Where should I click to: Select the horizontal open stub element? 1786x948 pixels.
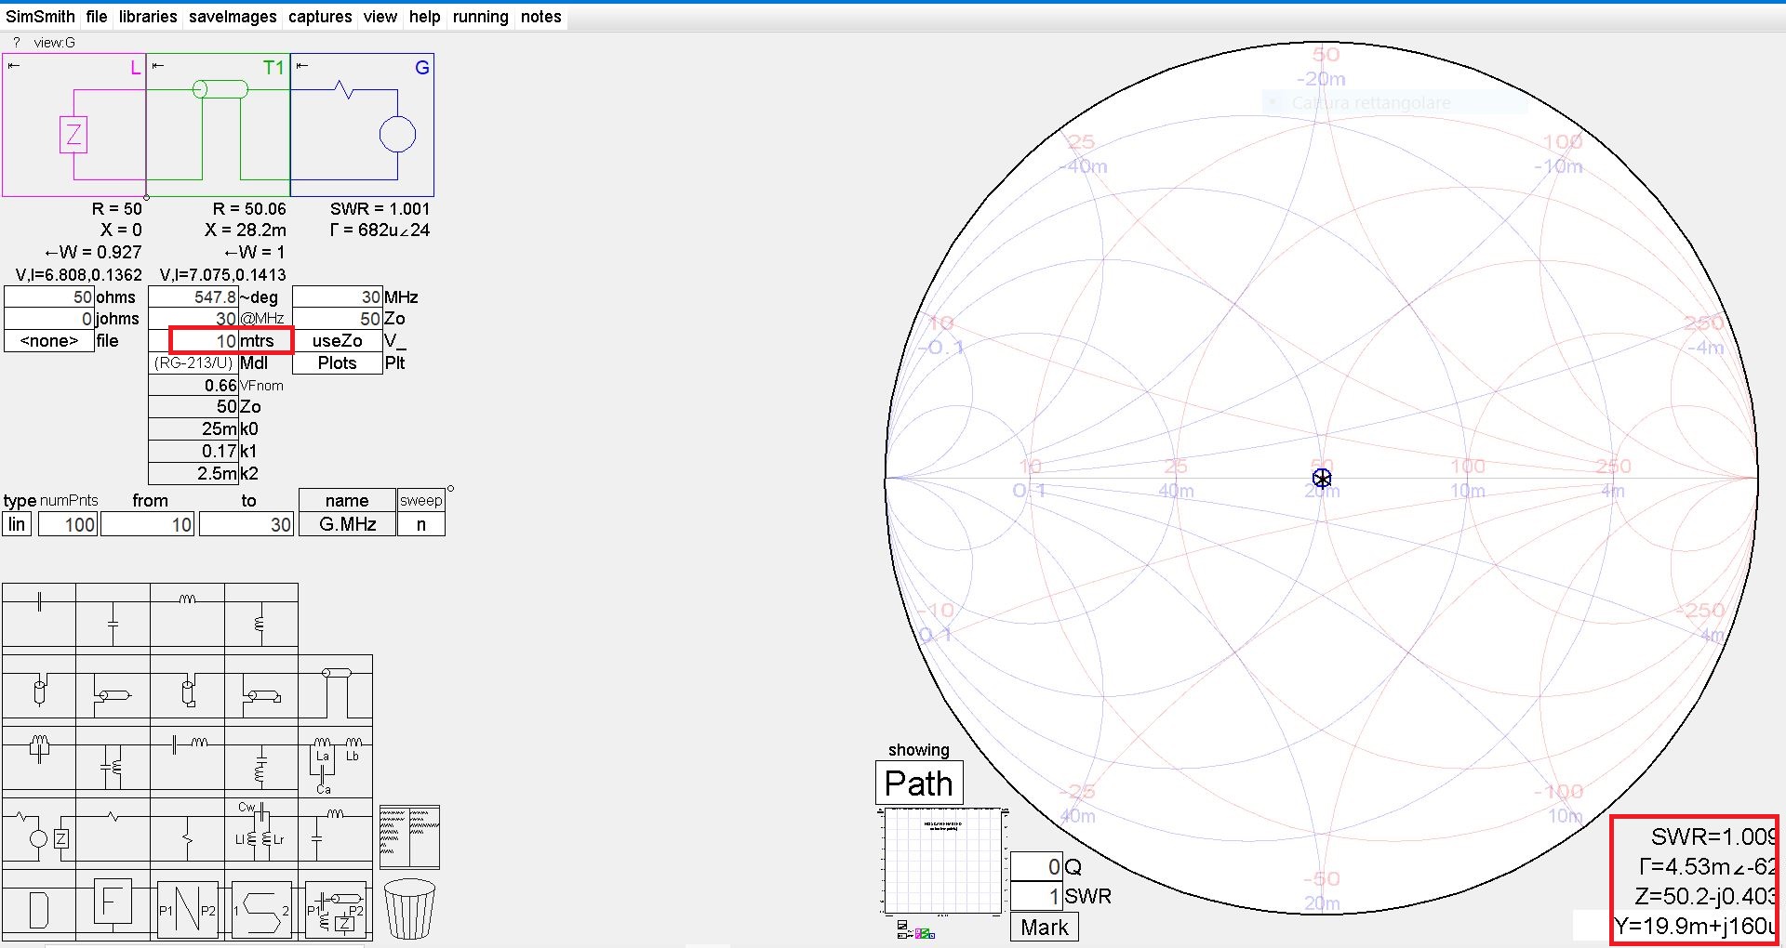click(113, 689)
